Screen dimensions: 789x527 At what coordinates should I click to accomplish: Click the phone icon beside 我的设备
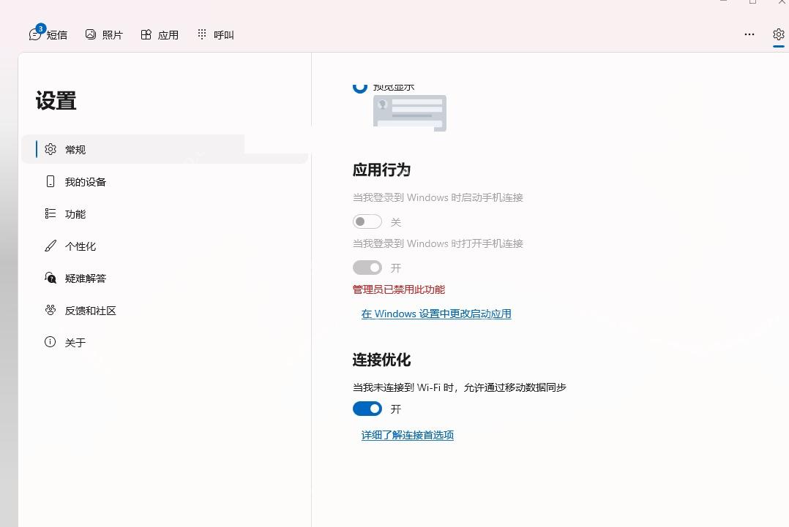[51, 181]
